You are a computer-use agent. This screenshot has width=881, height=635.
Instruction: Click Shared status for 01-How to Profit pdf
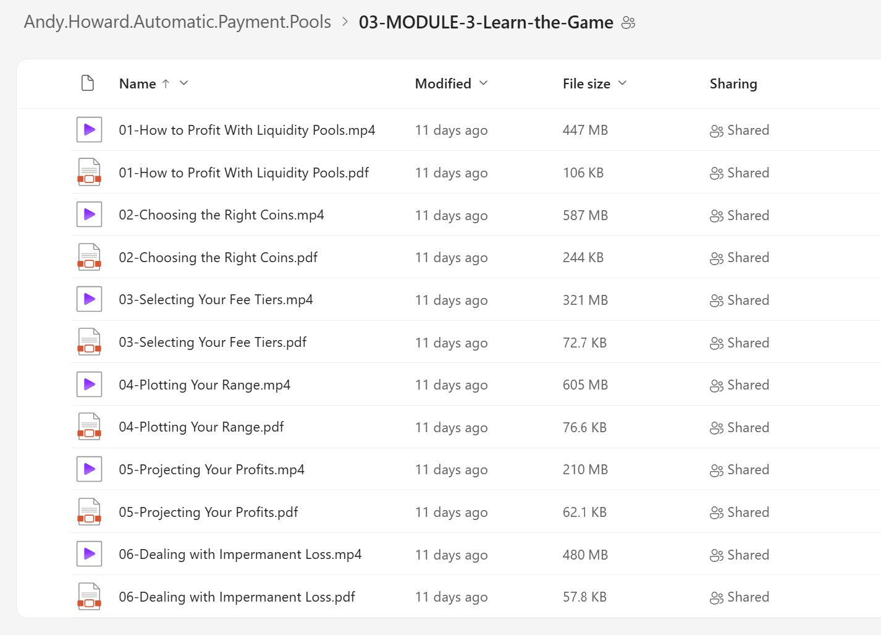[740, 173]
